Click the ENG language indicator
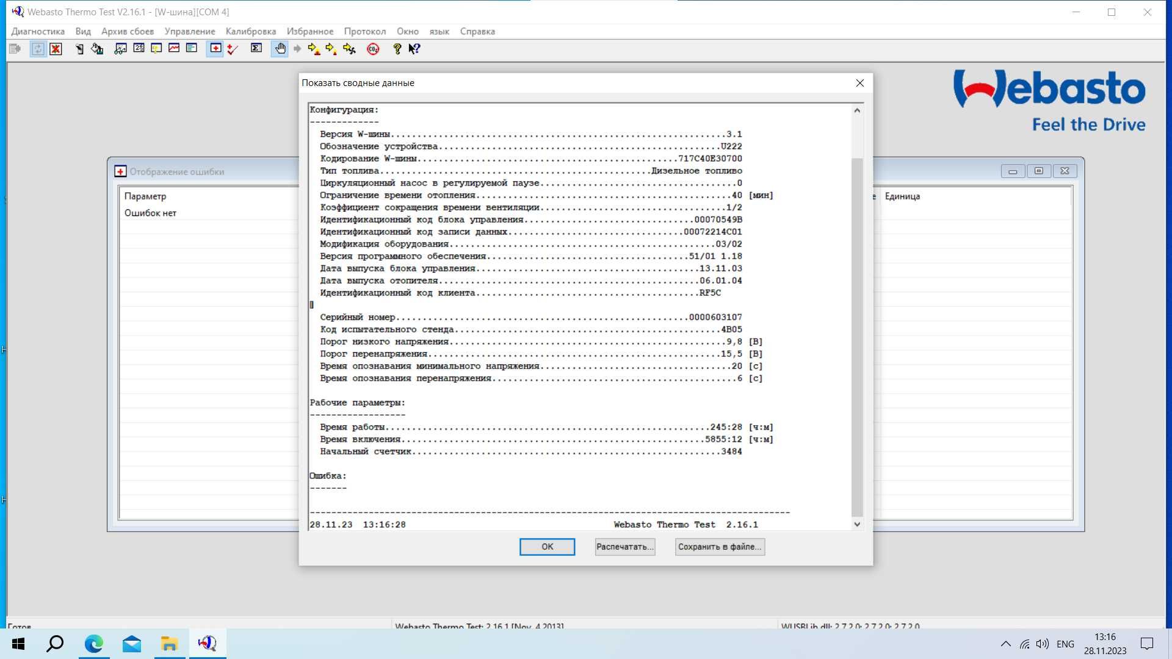Viewport: 1172px width, 659px height. click(x=1065, y=644)
